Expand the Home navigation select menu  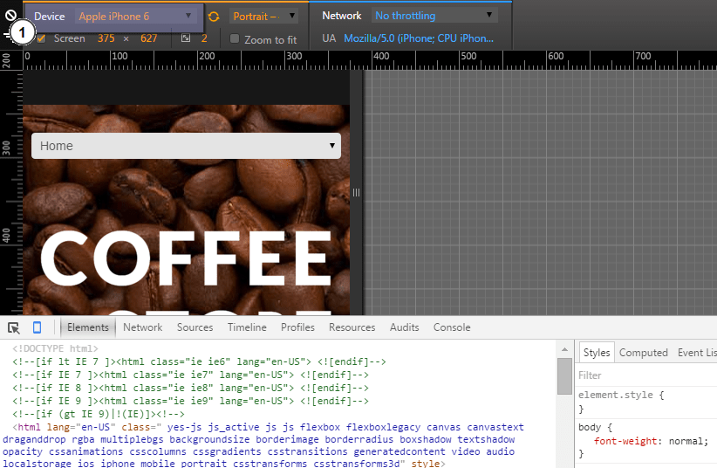[186, 146]
